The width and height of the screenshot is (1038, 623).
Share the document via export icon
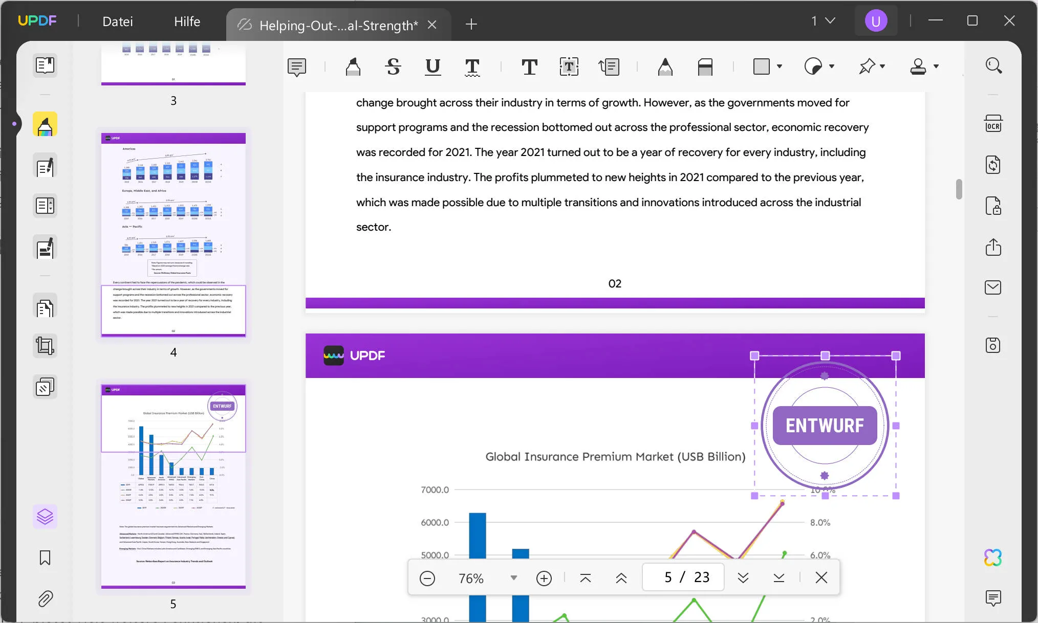993,247
